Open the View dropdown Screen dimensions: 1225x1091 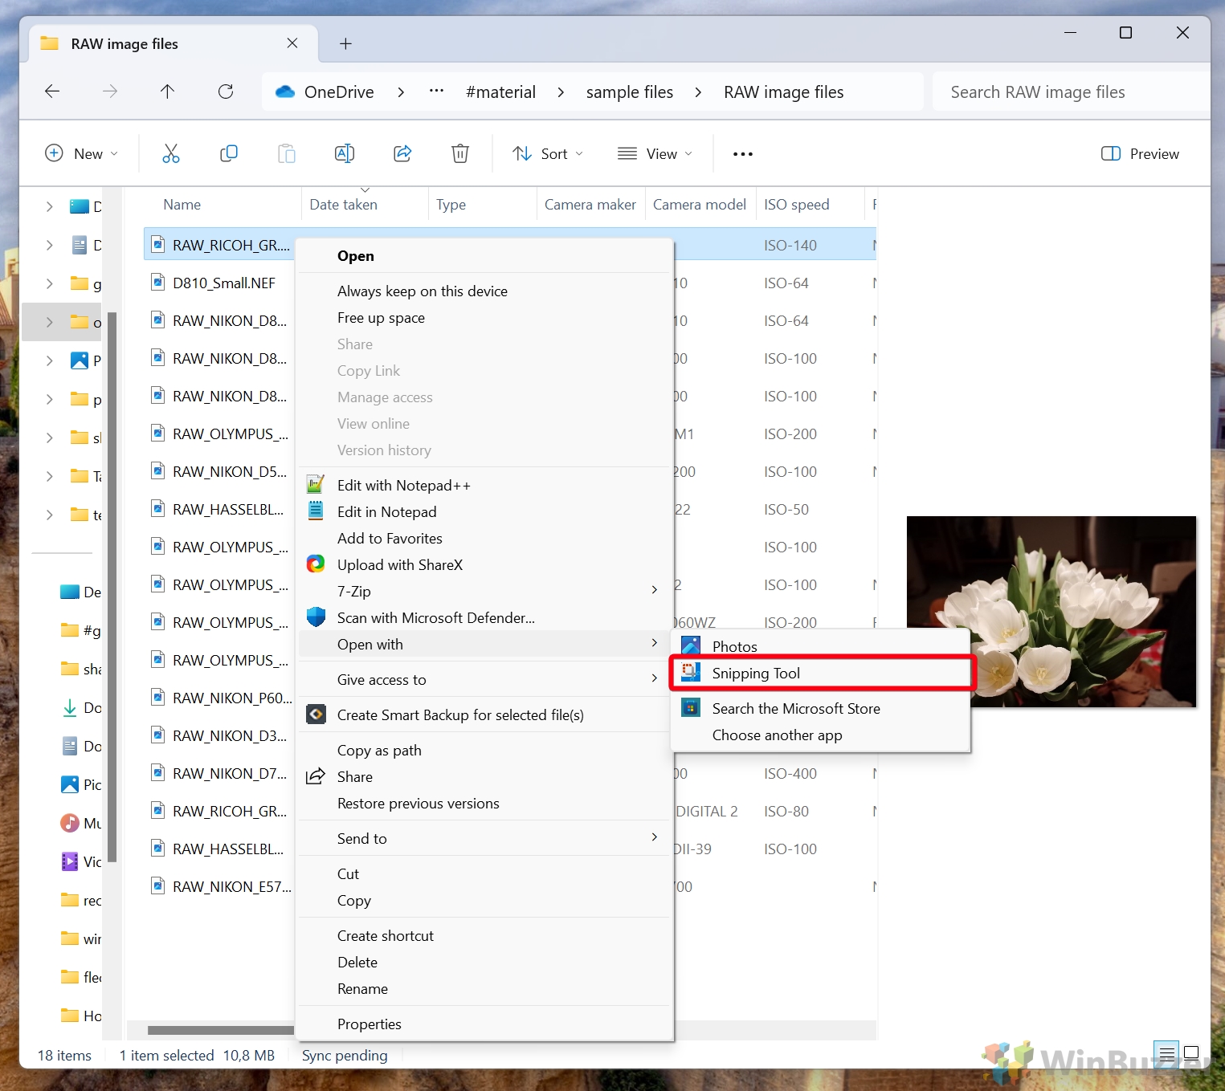[655, 153]
